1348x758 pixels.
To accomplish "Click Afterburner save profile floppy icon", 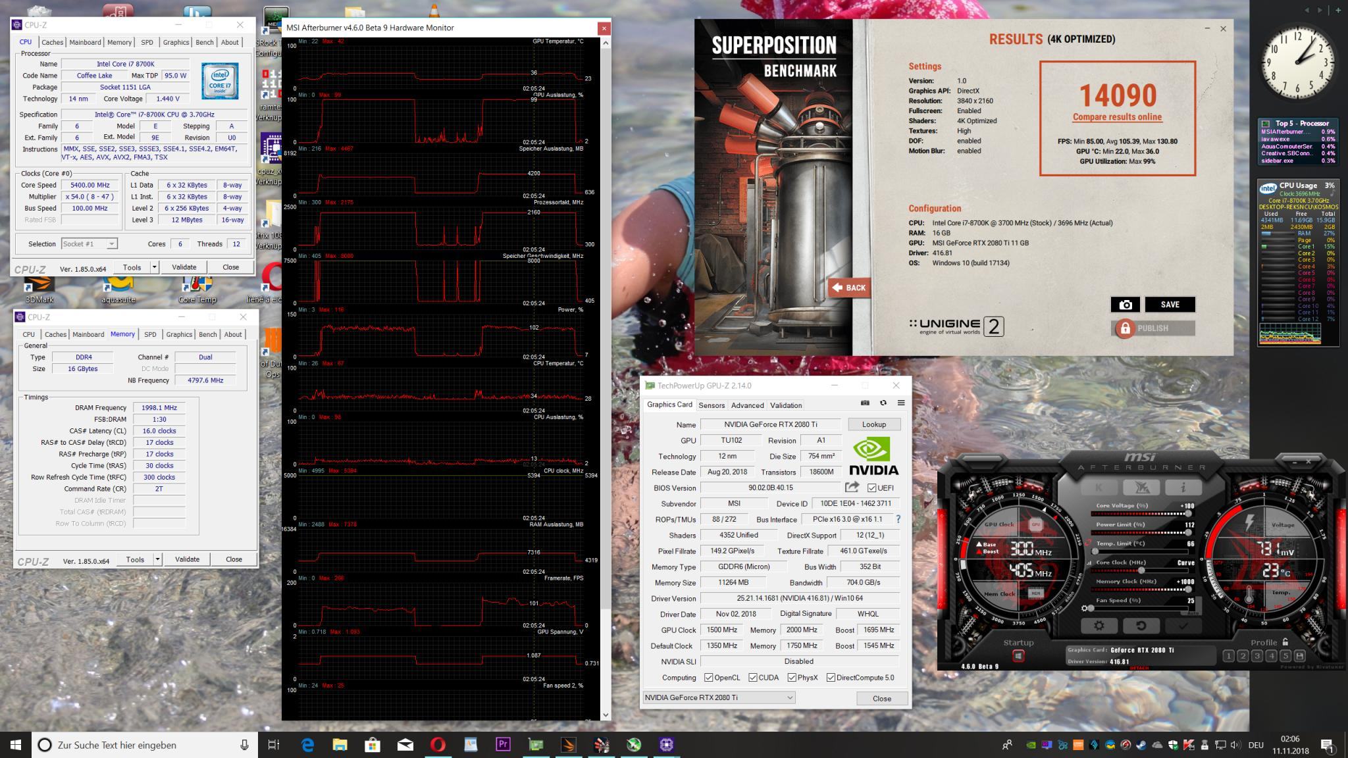I will 1299,656.
